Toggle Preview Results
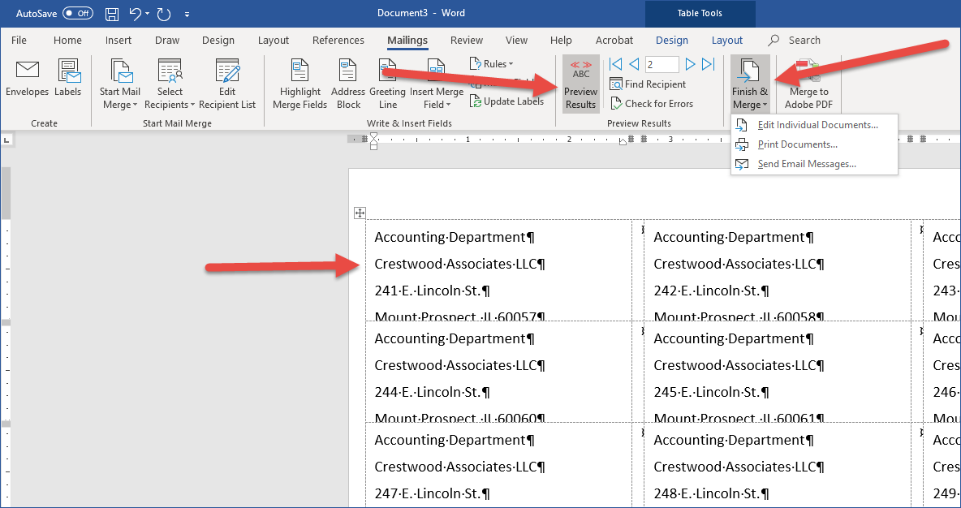This screenshot has height=508, width=961. (581, 84)
